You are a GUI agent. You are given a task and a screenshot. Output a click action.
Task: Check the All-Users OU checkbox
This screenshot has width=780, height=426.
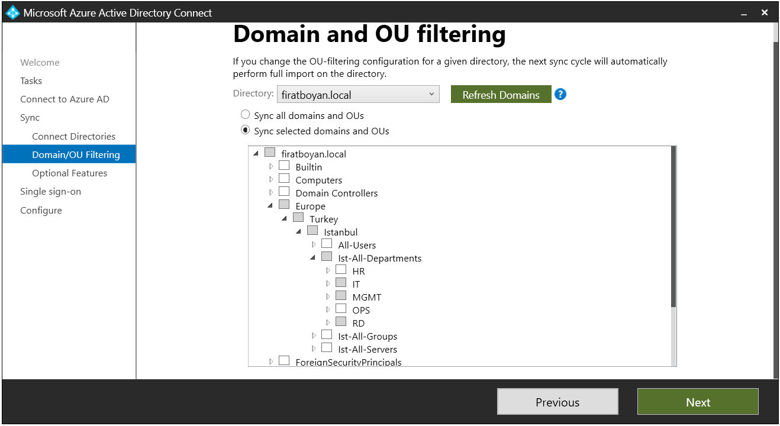(x=327, y=244)
